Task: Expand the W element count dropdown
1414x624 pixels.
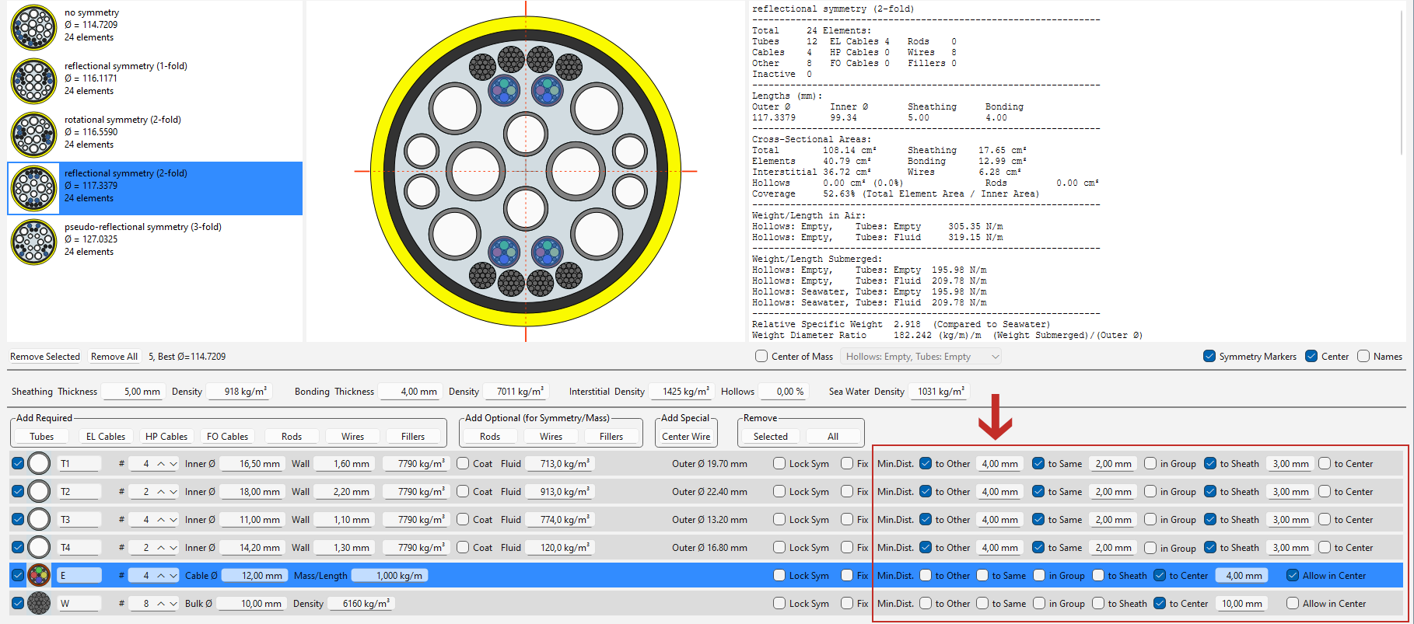Action: [173, 604]
